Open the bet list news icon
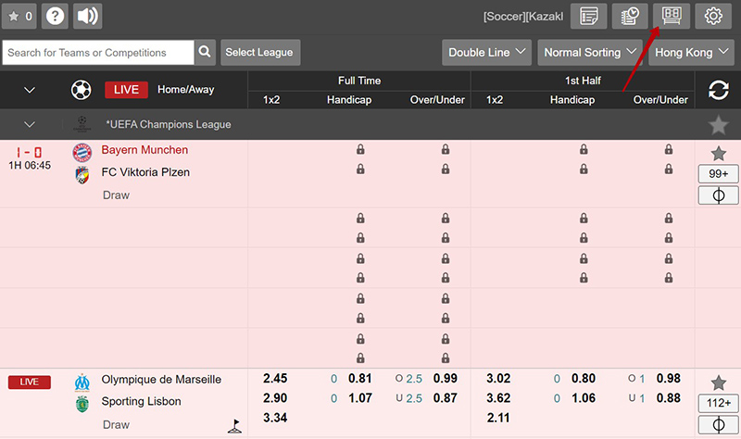This screenshot has width=741, height=439. point(589,17)
